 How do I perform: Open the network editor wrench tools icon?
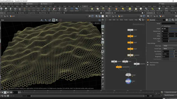[x=140, y=20]
